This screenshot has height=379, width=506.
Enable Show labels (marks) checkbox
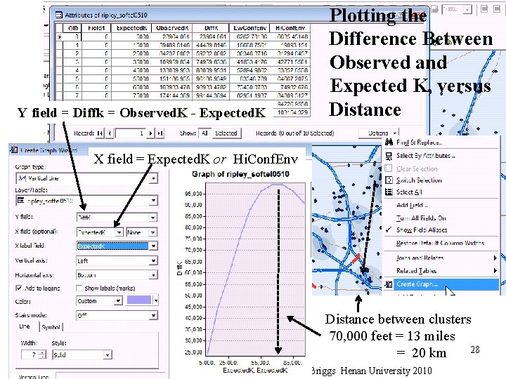79,288
